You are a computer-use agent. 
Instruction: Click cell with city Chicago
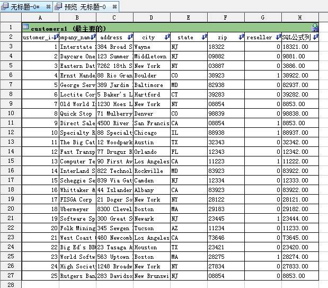coord(152,133)
